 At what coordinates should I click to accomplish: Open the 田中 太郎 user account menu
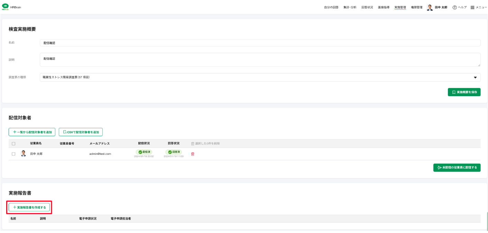(x=441, y=7)
